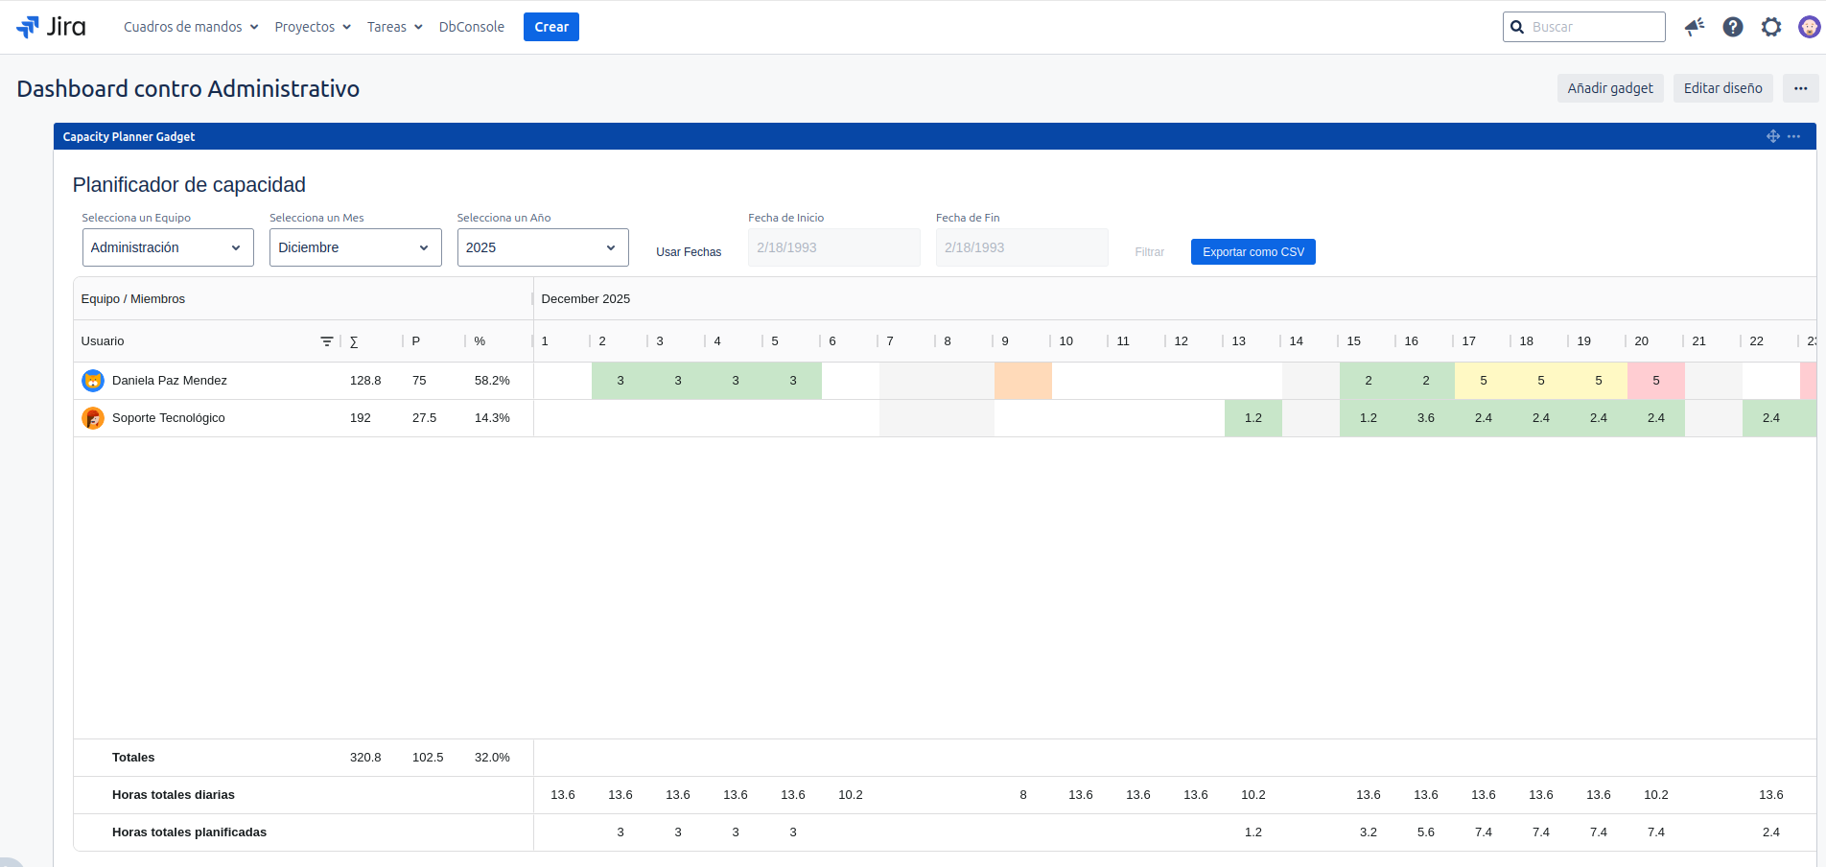
Task: Open the Selecciona un Equipo dropdown
Action: (168, 247)
